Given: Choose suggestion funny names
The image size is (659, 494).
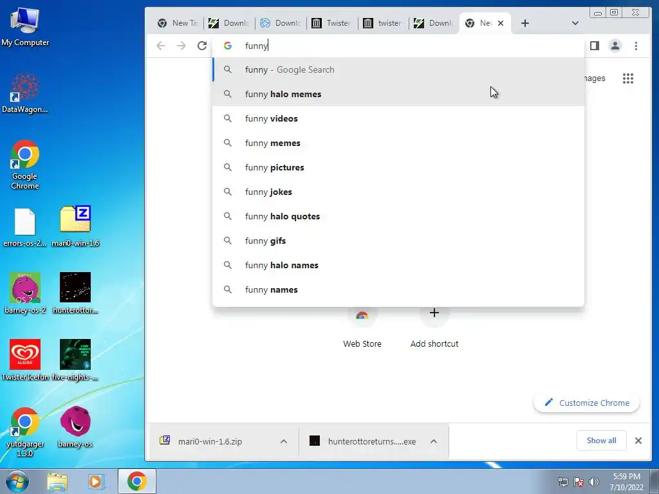Looking at the screenshot, I should (398, 289).
